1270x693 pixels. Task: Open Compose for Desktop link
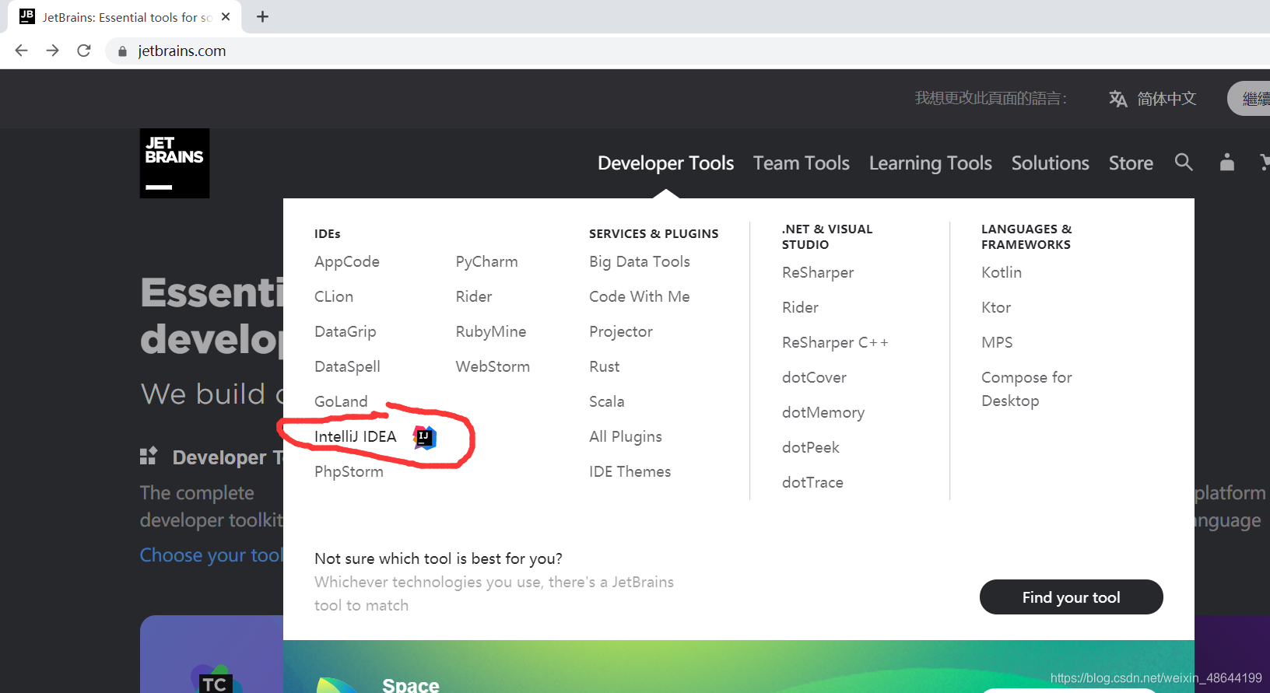coord(1026,390)
